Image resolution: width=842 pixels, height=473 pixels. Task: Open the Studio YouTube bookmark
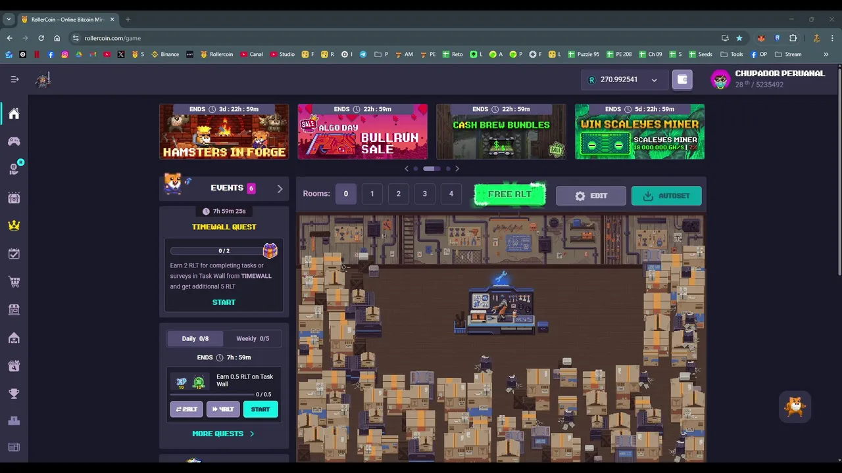[x=282, y=55]
